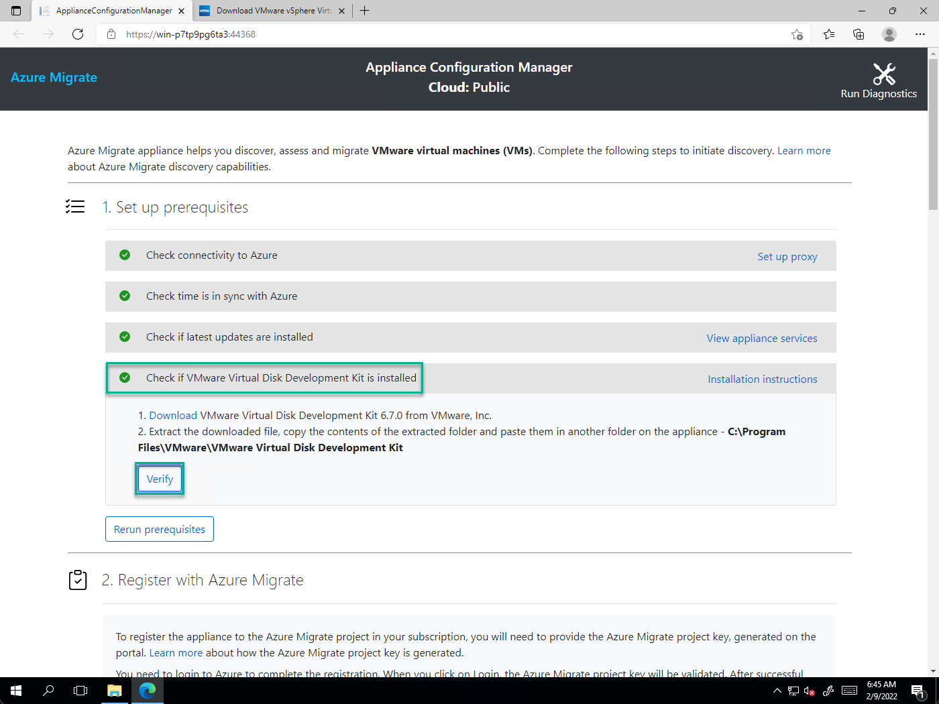This screenshot has width=939, height=704.
Task: View site information lock icon
Action: 111,34
